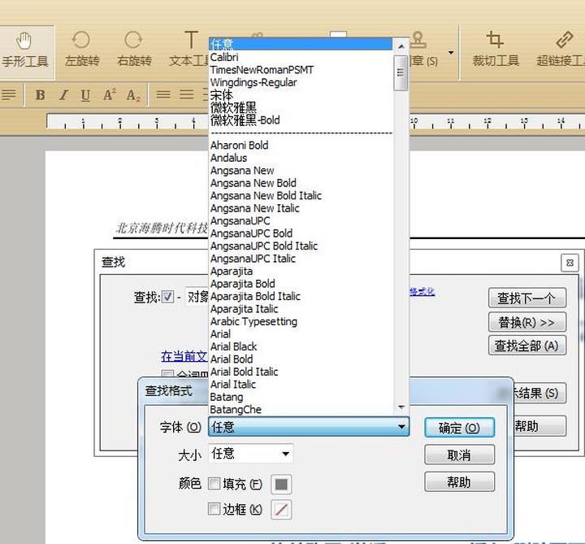Select Arabic Typesetting font
This screenshot has height=544, width=585.
[x=301, y=321]
